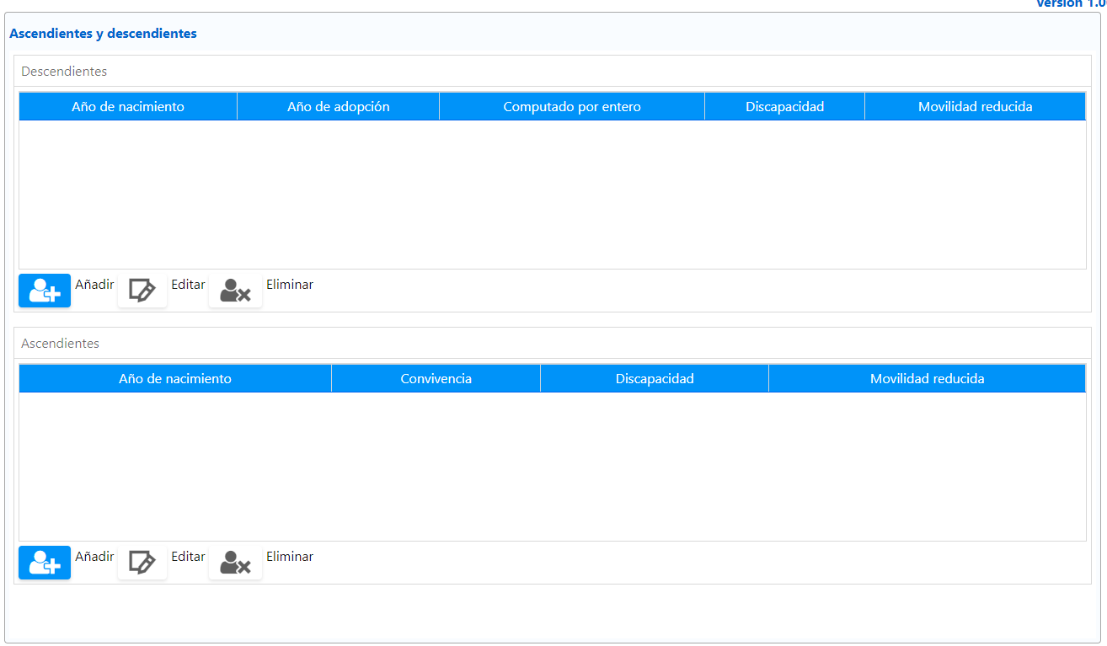Click the add-person icon under Descendientes
This screenshot has height=646, width=1107.
tap(45, 291)
